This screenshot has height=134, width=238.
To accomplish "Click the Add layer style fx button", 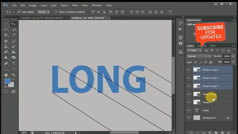I will point(197,133).
